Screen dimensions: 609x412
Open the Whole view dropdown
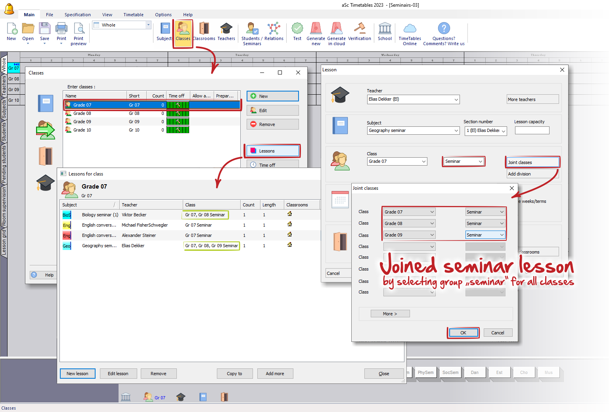click(x=148, y=25)
